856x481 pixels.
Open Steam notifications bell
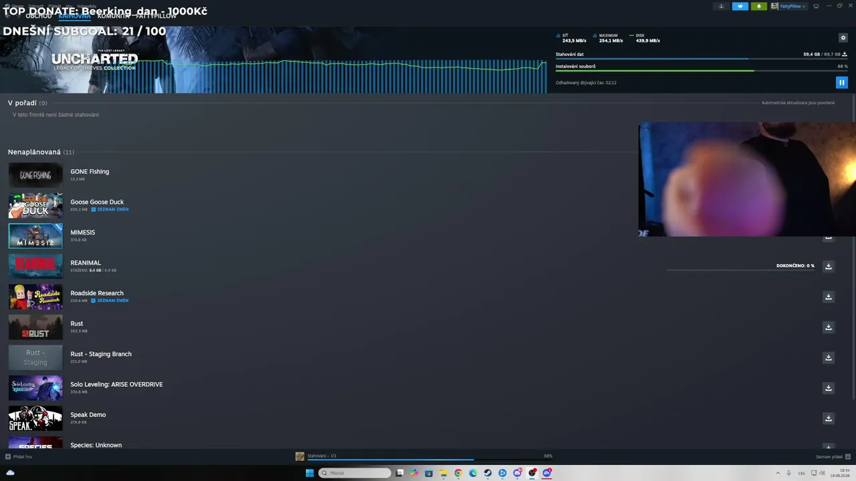(758, 6)
